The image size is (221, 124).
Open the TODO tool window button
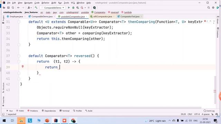pos(20,111)
